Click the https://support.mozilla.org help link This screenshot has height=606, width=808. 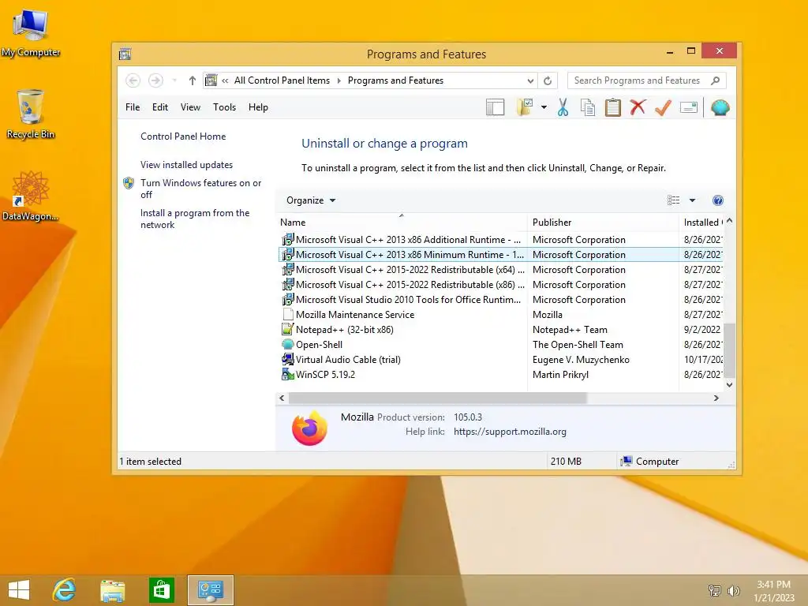[510, 432]
